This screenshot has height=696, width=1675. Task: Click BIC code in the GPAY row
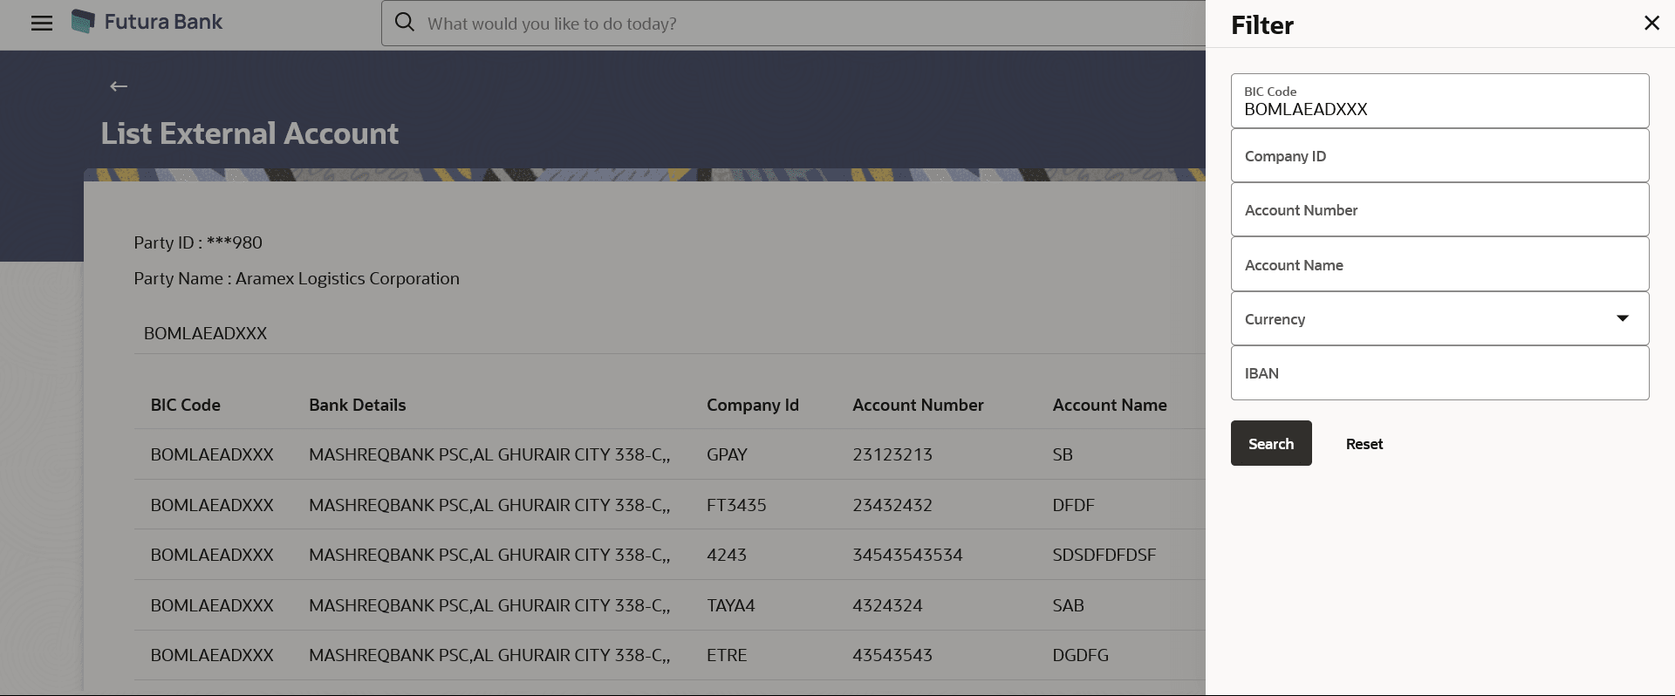click(212, 454)
